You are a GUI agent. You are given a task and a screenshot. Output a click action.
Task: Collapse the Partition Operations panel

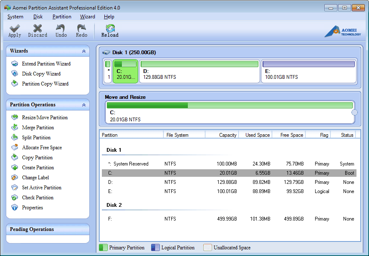pyautogui.click(x=84, y=105)
